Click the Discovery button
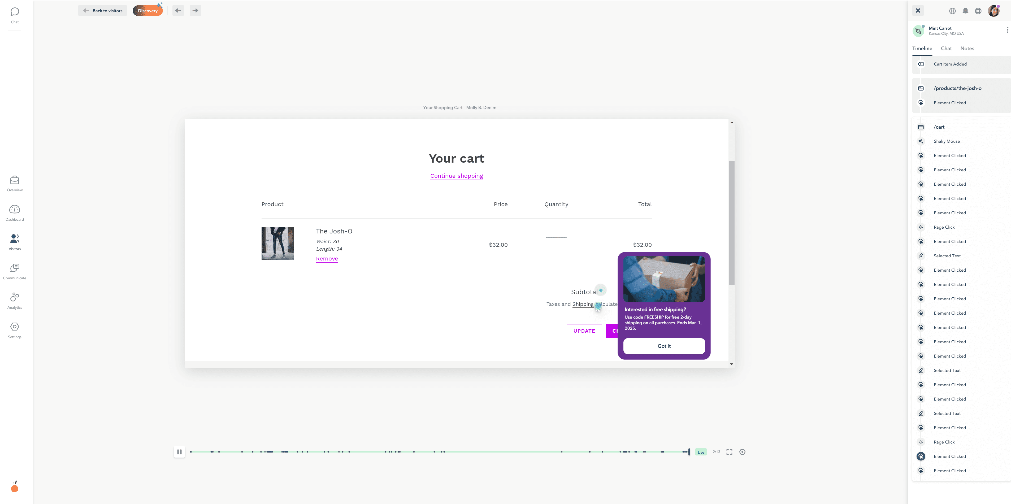The height and width of the screenshot is (504, 1011). pos(147,11)
